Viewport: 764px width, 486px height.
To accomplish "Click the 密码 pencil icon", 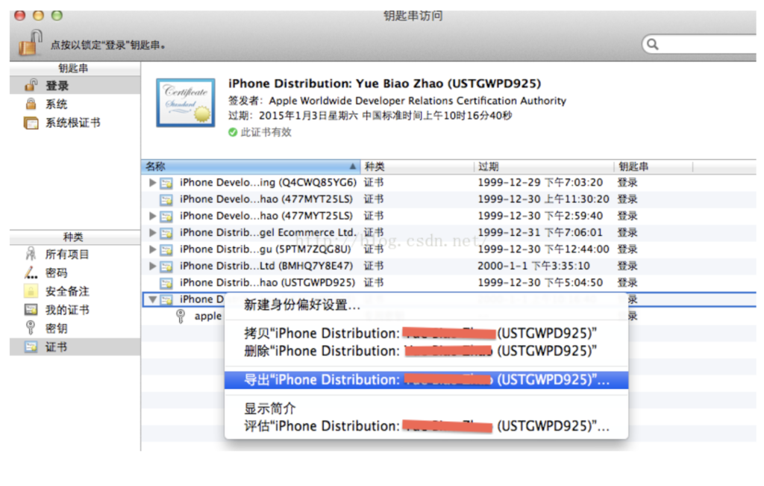I will tap(31, 272).
